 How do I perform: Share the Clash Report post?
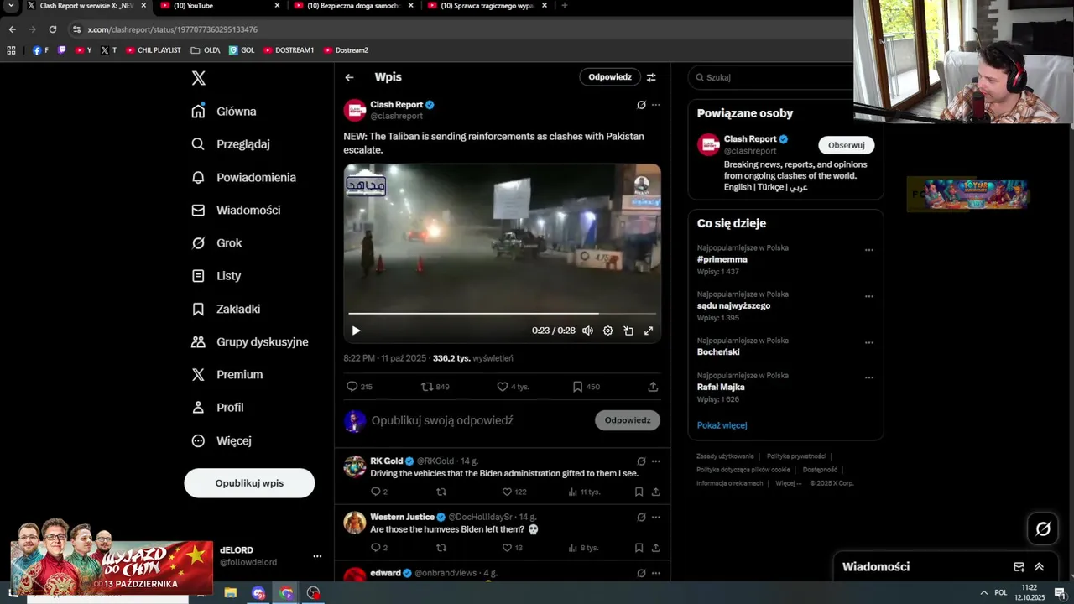tap(653, 387)
